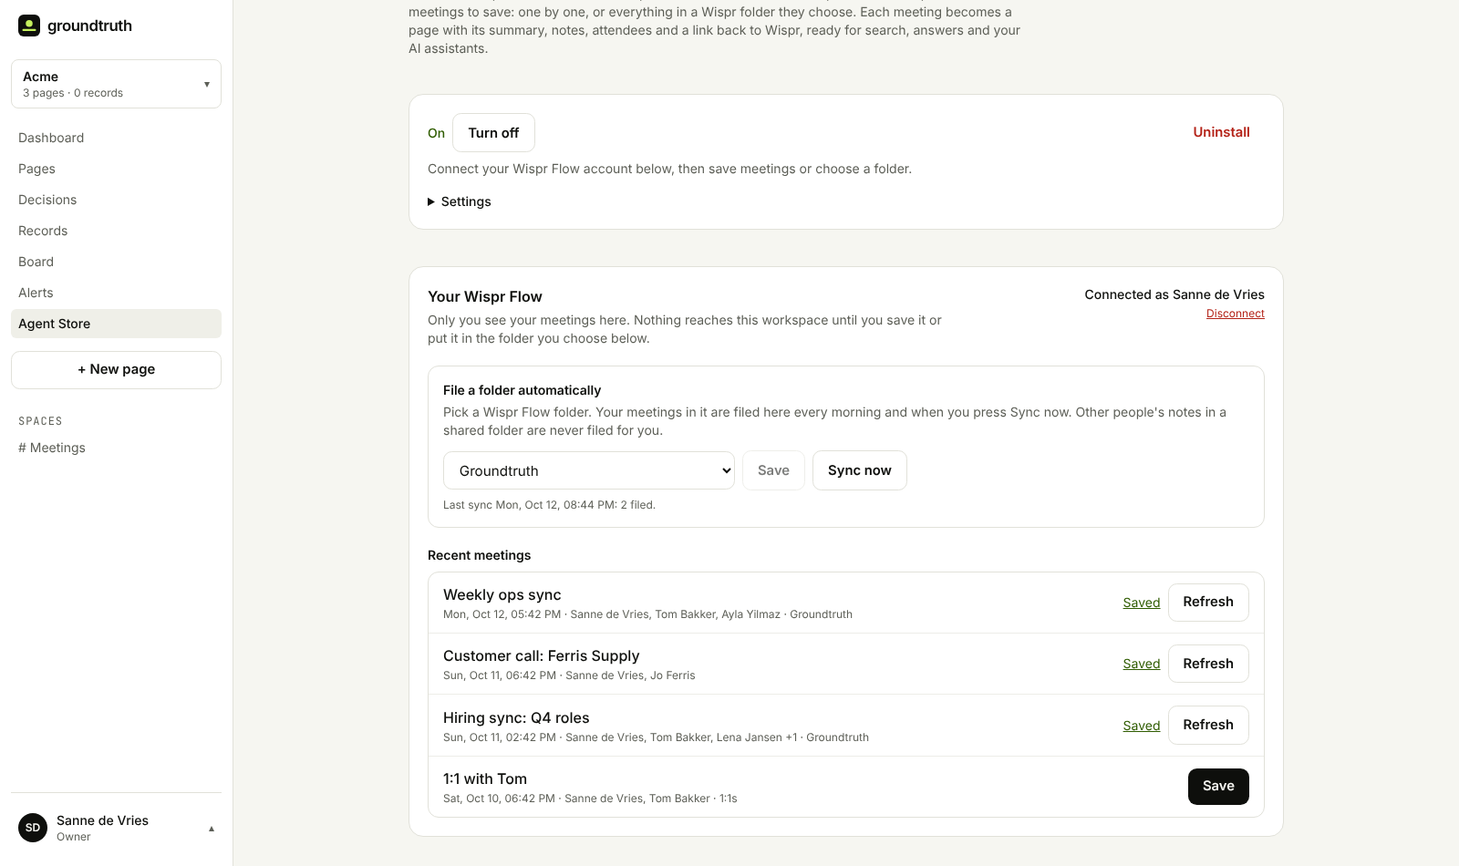The width and height of the screenshot is (1459, 866).
Task: Click the red Uninstall link
Action: (x=1221, y=132)
